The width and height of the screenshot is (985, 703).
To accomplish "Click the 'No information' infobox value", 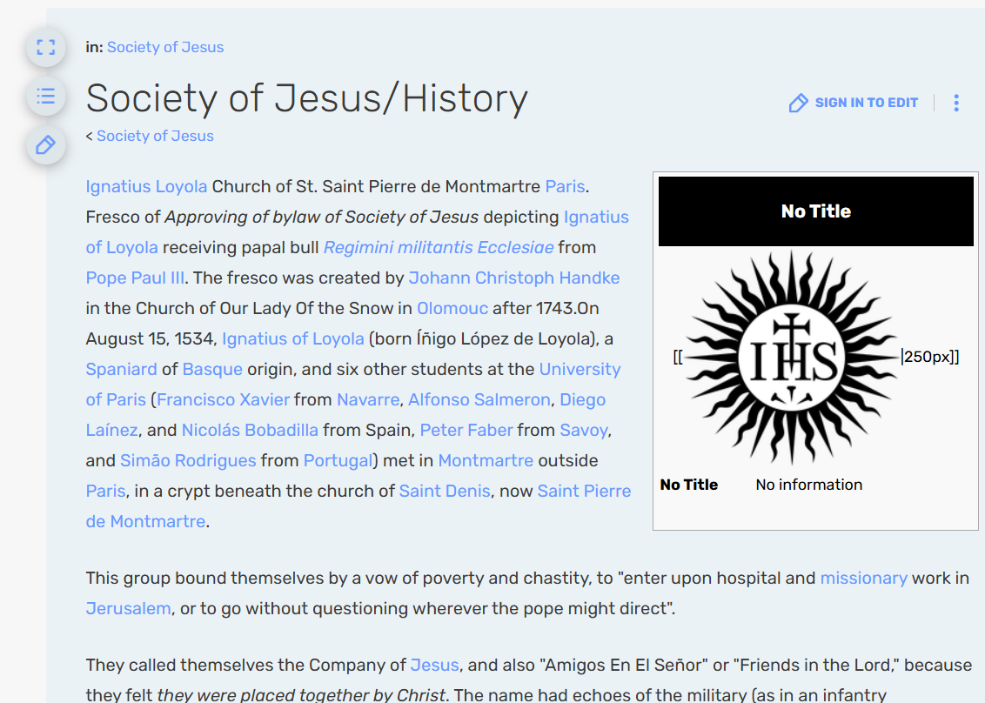I will [x=809, y=485].
